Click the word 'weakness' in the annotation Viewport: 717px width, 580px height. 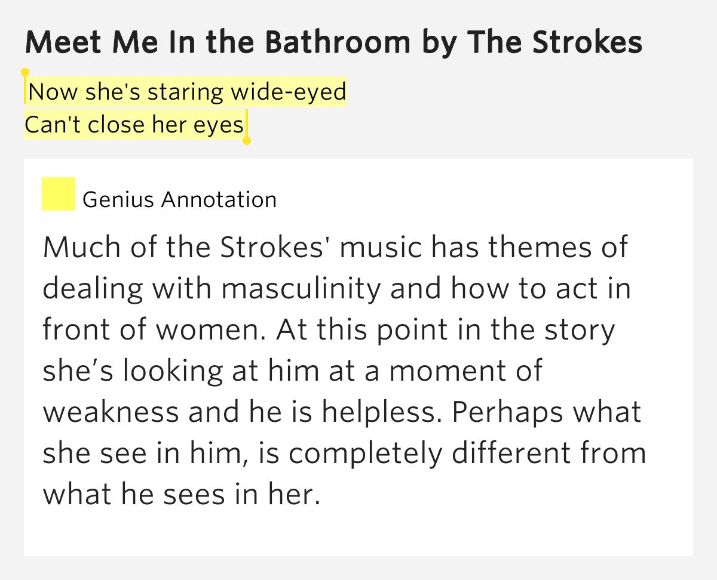[112, 412]
